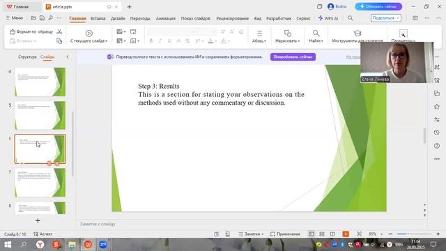Open Zoom app in taskbar

tap(103, 245)
